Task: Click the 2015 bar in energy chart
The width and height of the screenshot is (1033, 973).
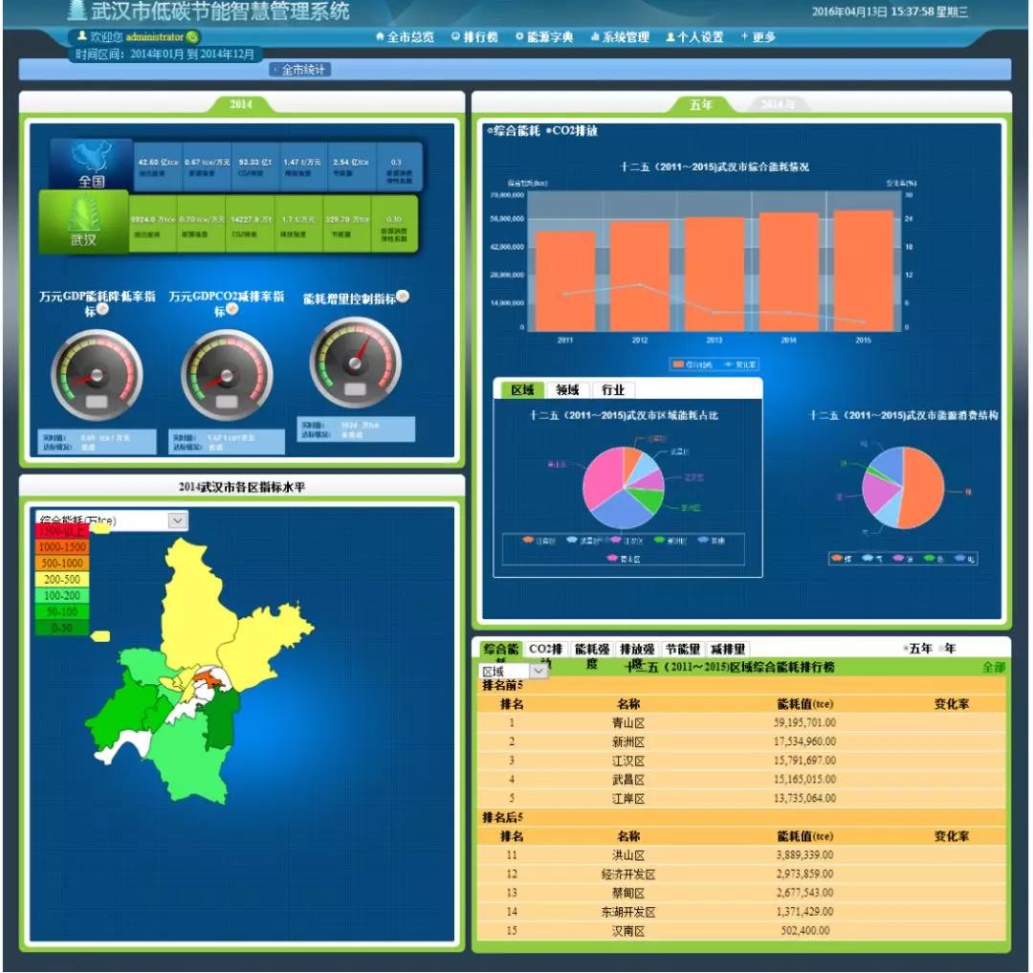Action: point(863,271)
